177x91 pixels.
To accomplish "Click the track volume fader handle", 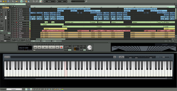I will 6,18.
